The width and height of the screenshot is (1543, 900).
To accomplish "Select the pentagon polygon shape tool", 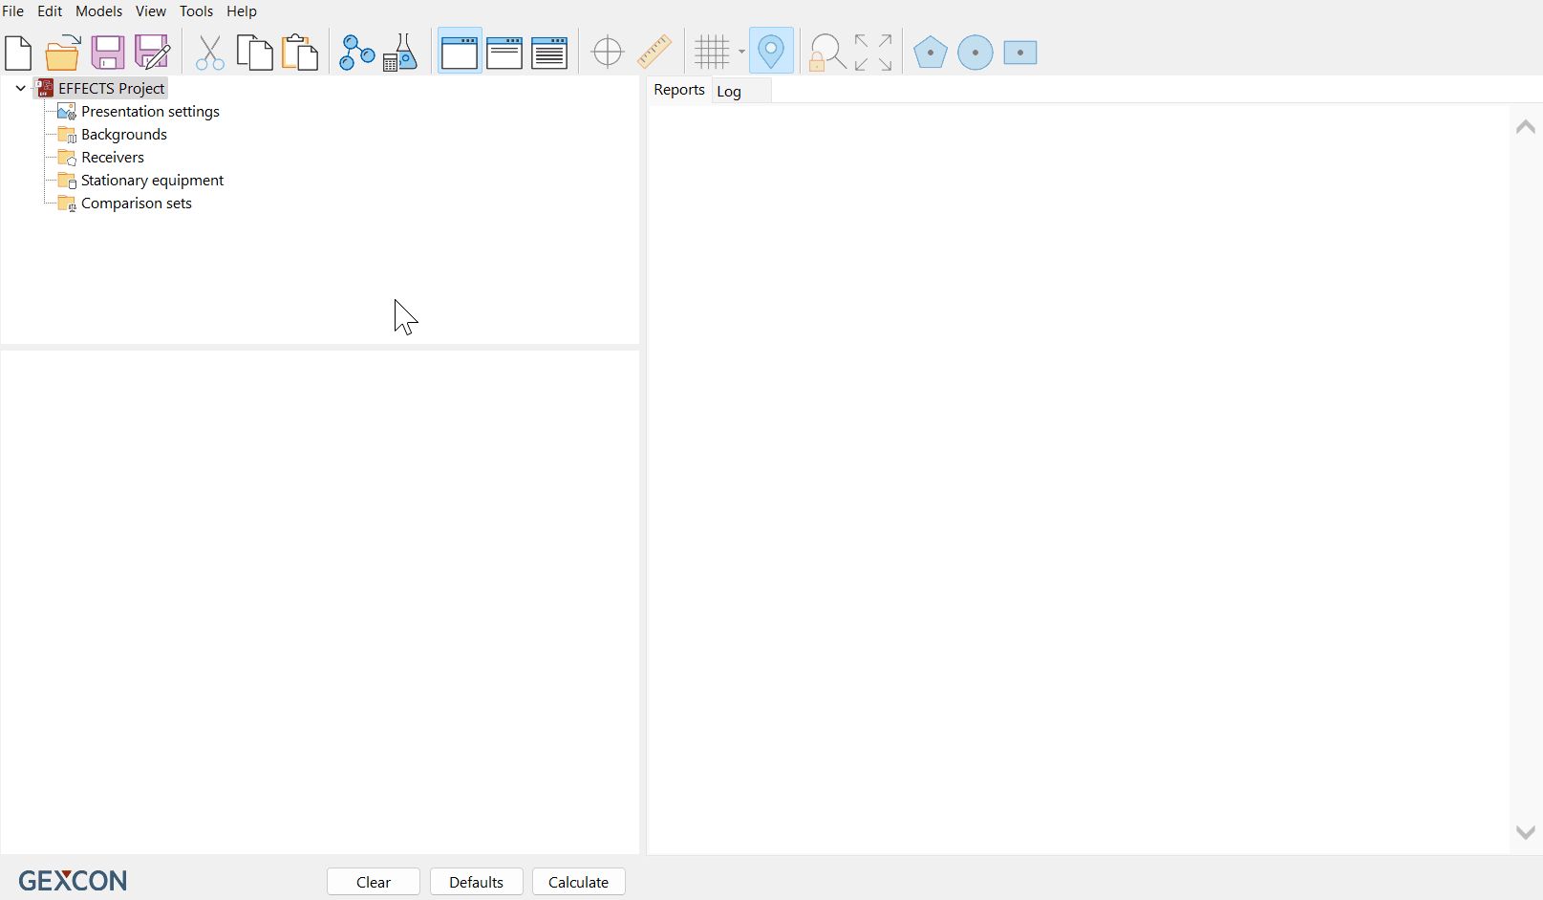I will 930,53.
